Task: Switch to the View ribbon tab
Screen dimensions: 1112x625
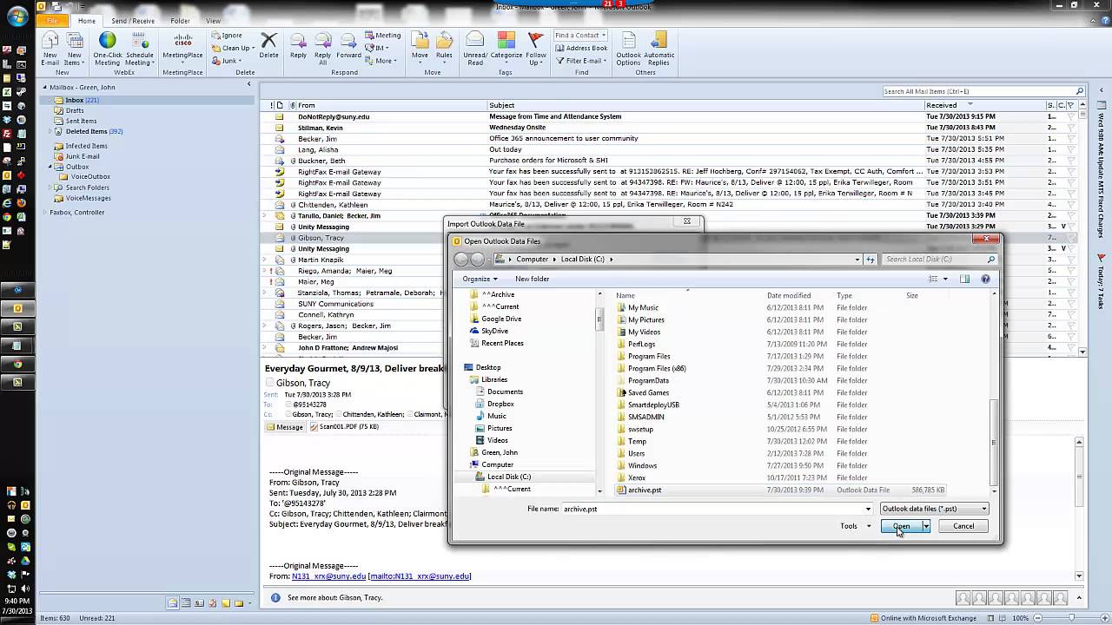Action: pyautogui.click(x=213, y=20)
